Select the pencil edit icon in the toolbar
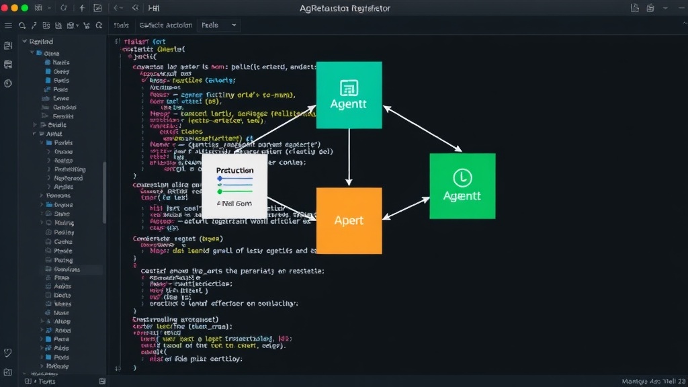 pos(34,26)
